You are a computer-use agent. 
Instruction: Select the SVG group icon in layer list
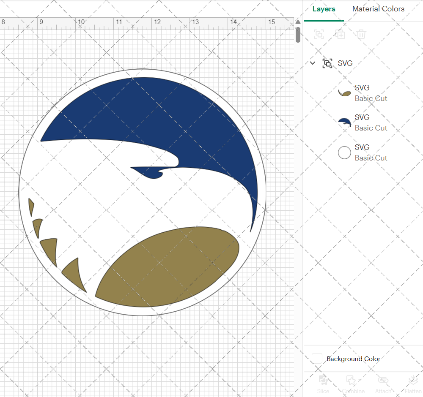pos(327,63)
